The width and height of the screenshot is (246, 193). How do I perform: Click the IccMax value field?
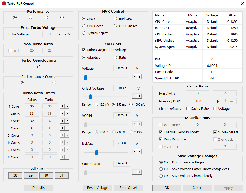(122, 143)
